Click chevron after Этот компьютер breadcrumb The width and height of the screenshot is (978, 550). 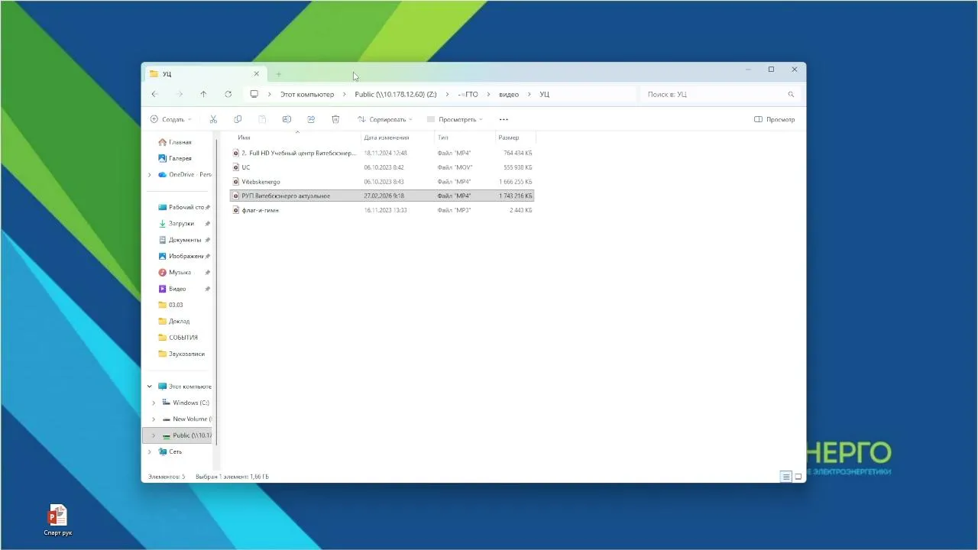click(345, 94)
